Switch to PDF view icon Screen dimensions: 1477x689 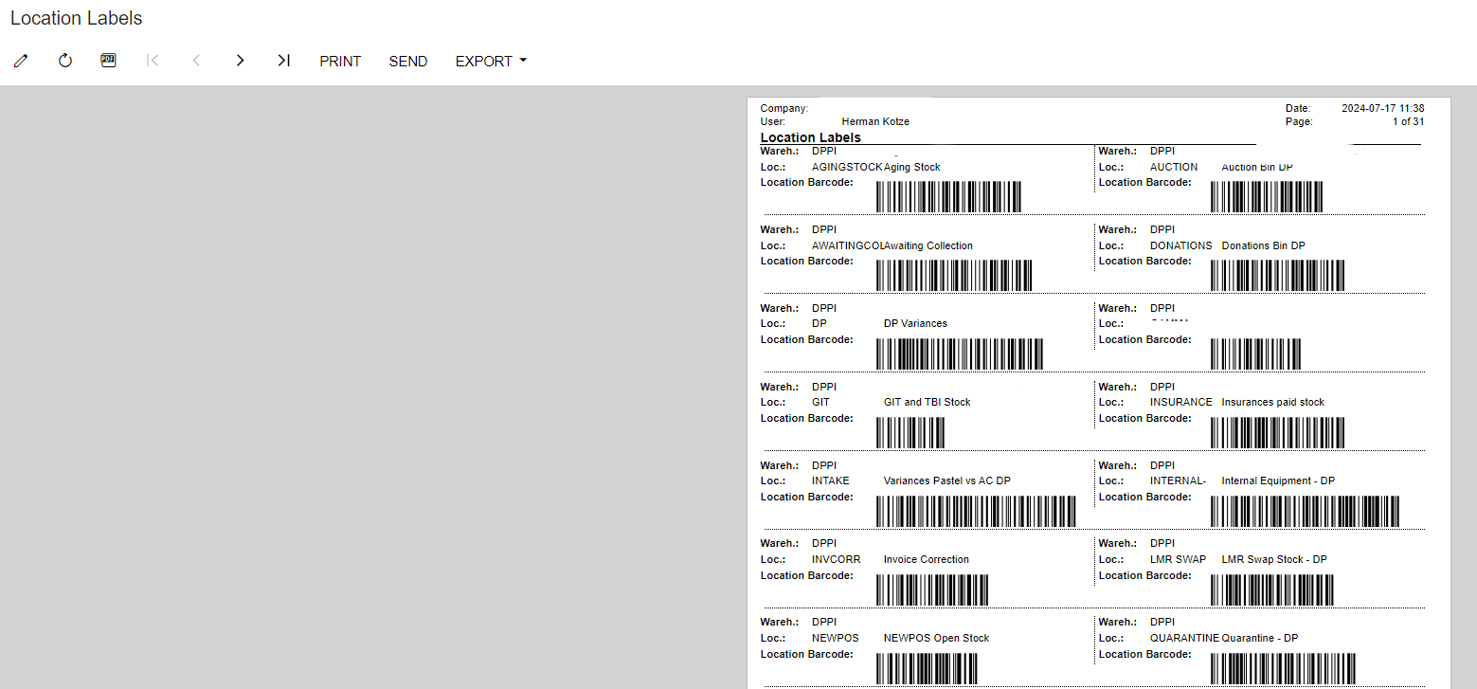pyautogui.click(x=108, y=61)
